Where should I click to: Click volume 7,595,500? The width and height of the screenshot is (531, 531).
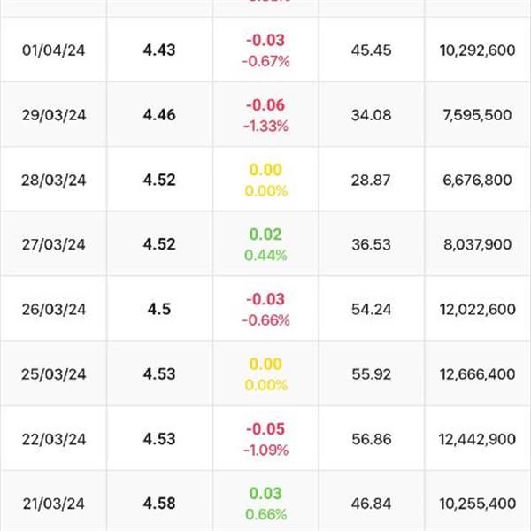click(478, 115)
